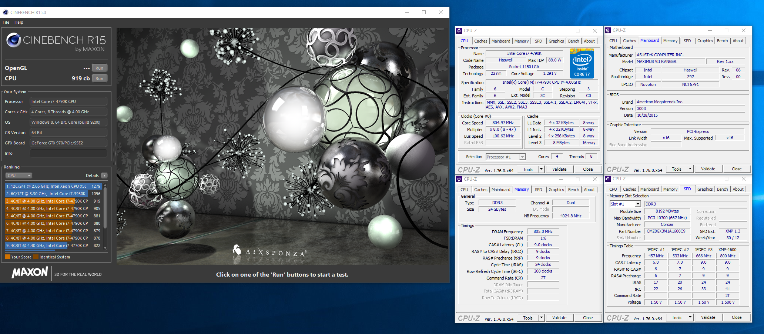Open the Slot #1 dropdown in SPD window
This screenshot has height=334, width=764.
pos(625,204)
